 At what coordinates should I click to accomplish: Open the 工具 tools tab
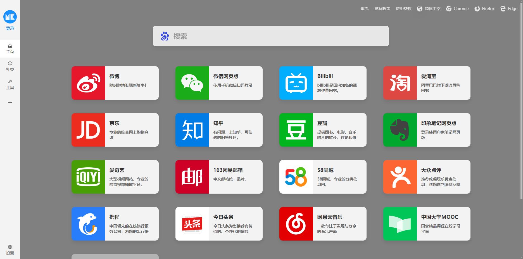10,84
